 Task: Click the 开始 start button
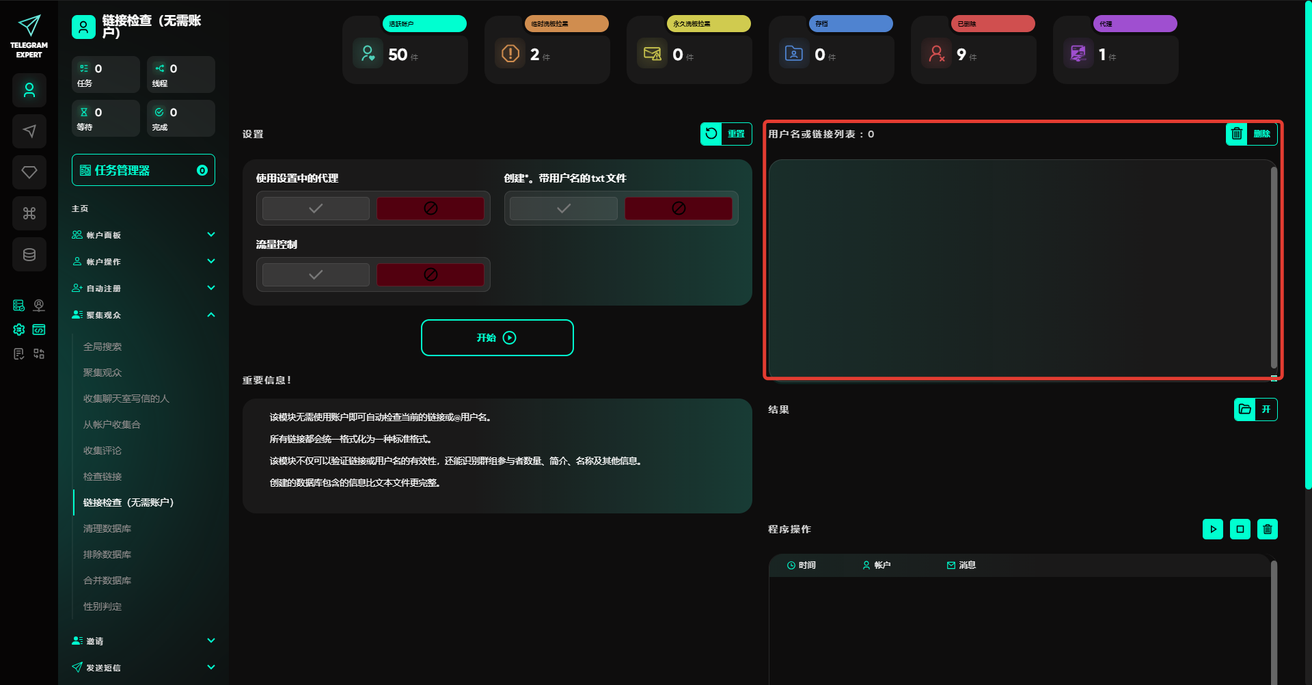[497, 338]
